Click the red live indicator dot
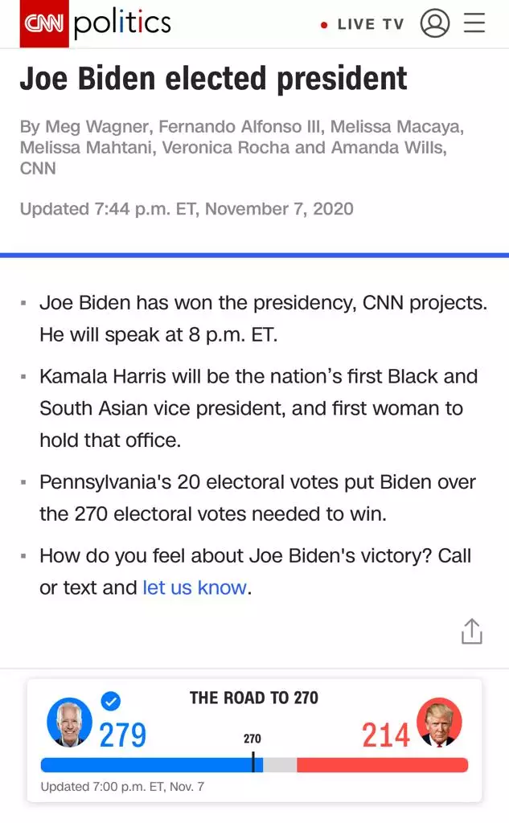 [324, 25]
